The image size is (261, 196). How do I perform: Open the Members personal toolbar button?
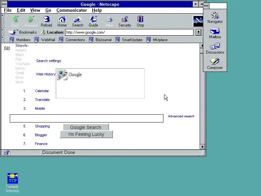click(20, 40)
